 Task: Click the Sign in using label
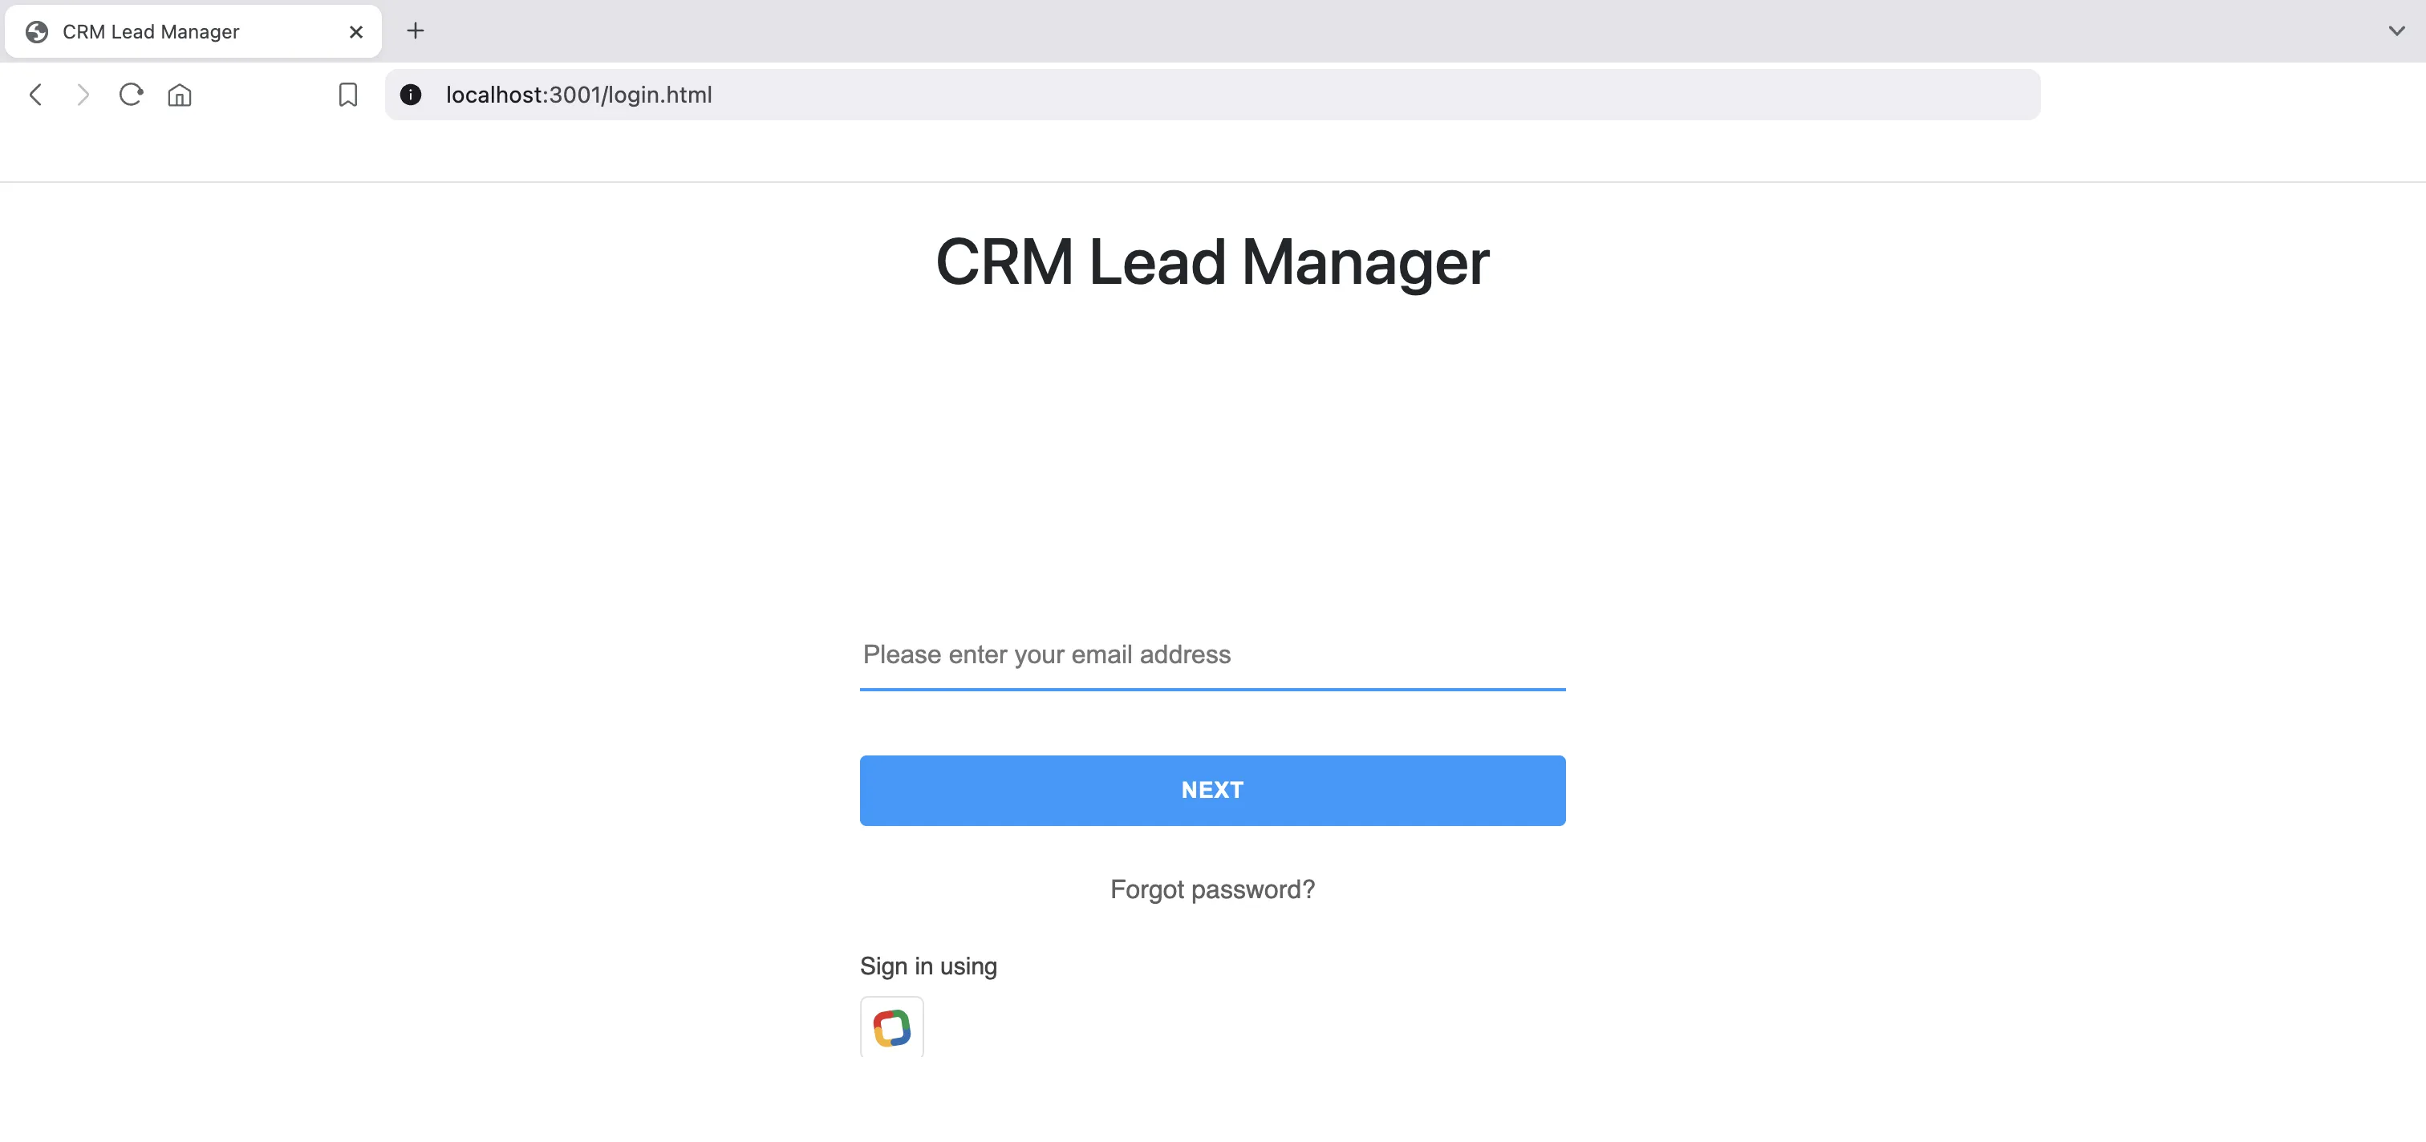pyautogui.click(x=927, y=966)
